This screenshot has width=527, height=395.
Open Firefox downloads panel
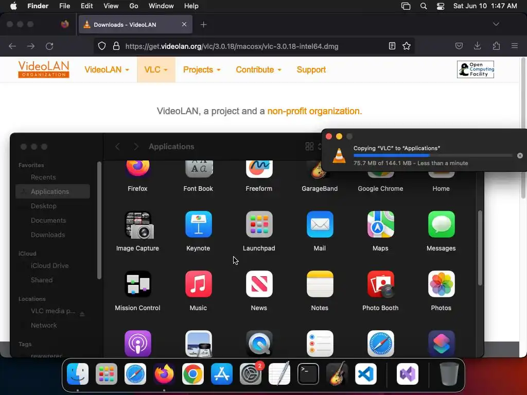477,46
